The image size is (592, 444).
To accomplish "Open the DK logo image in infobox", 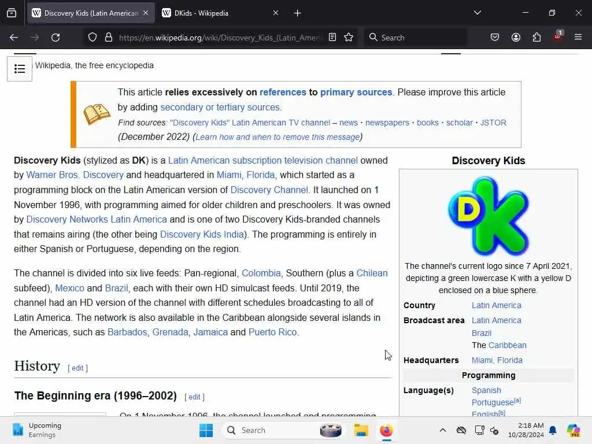I will point(488,216).
